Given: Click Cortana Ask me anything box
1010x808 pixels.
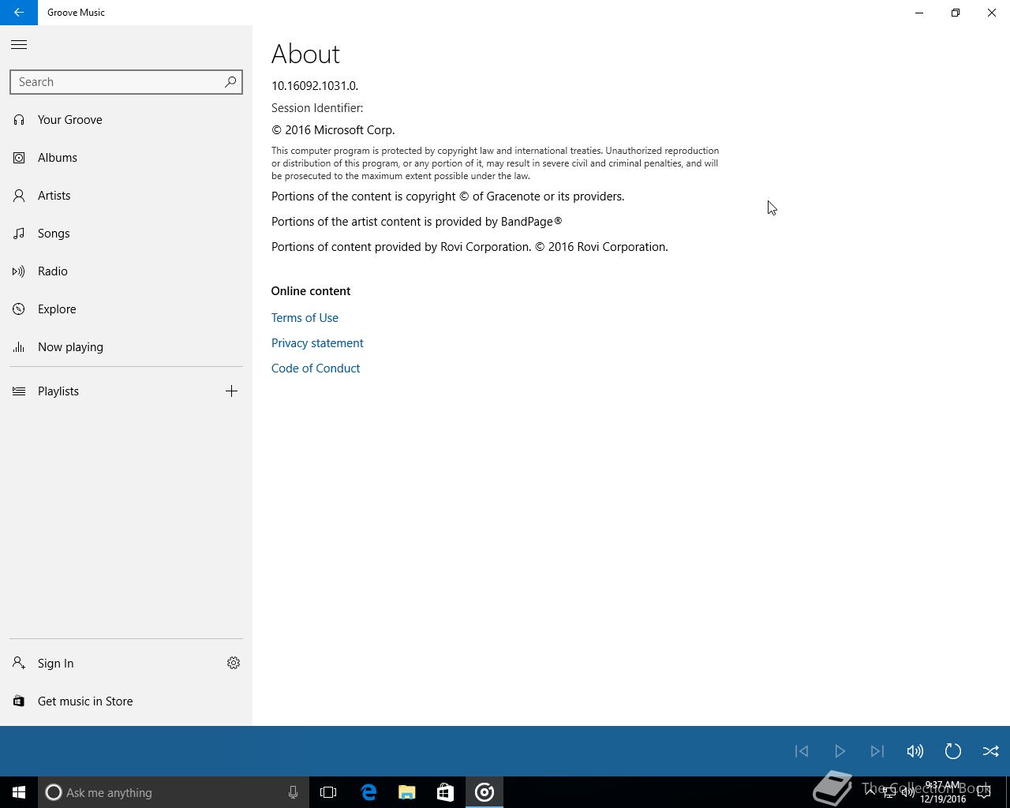Looking at the screenshot, I should (174, 792).
